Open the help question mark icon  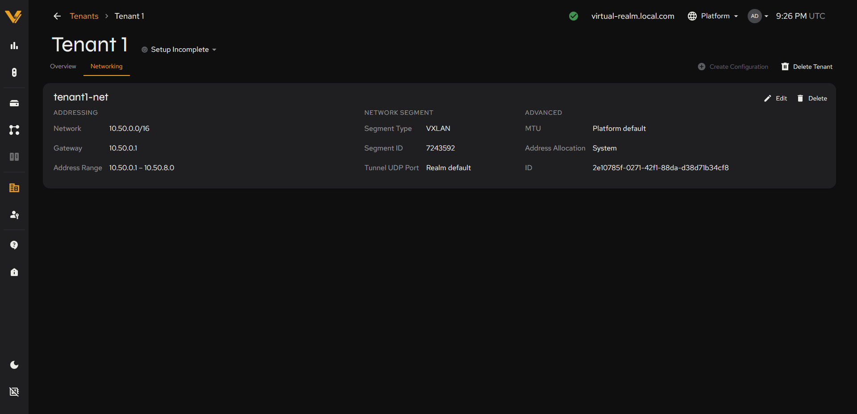[14, 245]
